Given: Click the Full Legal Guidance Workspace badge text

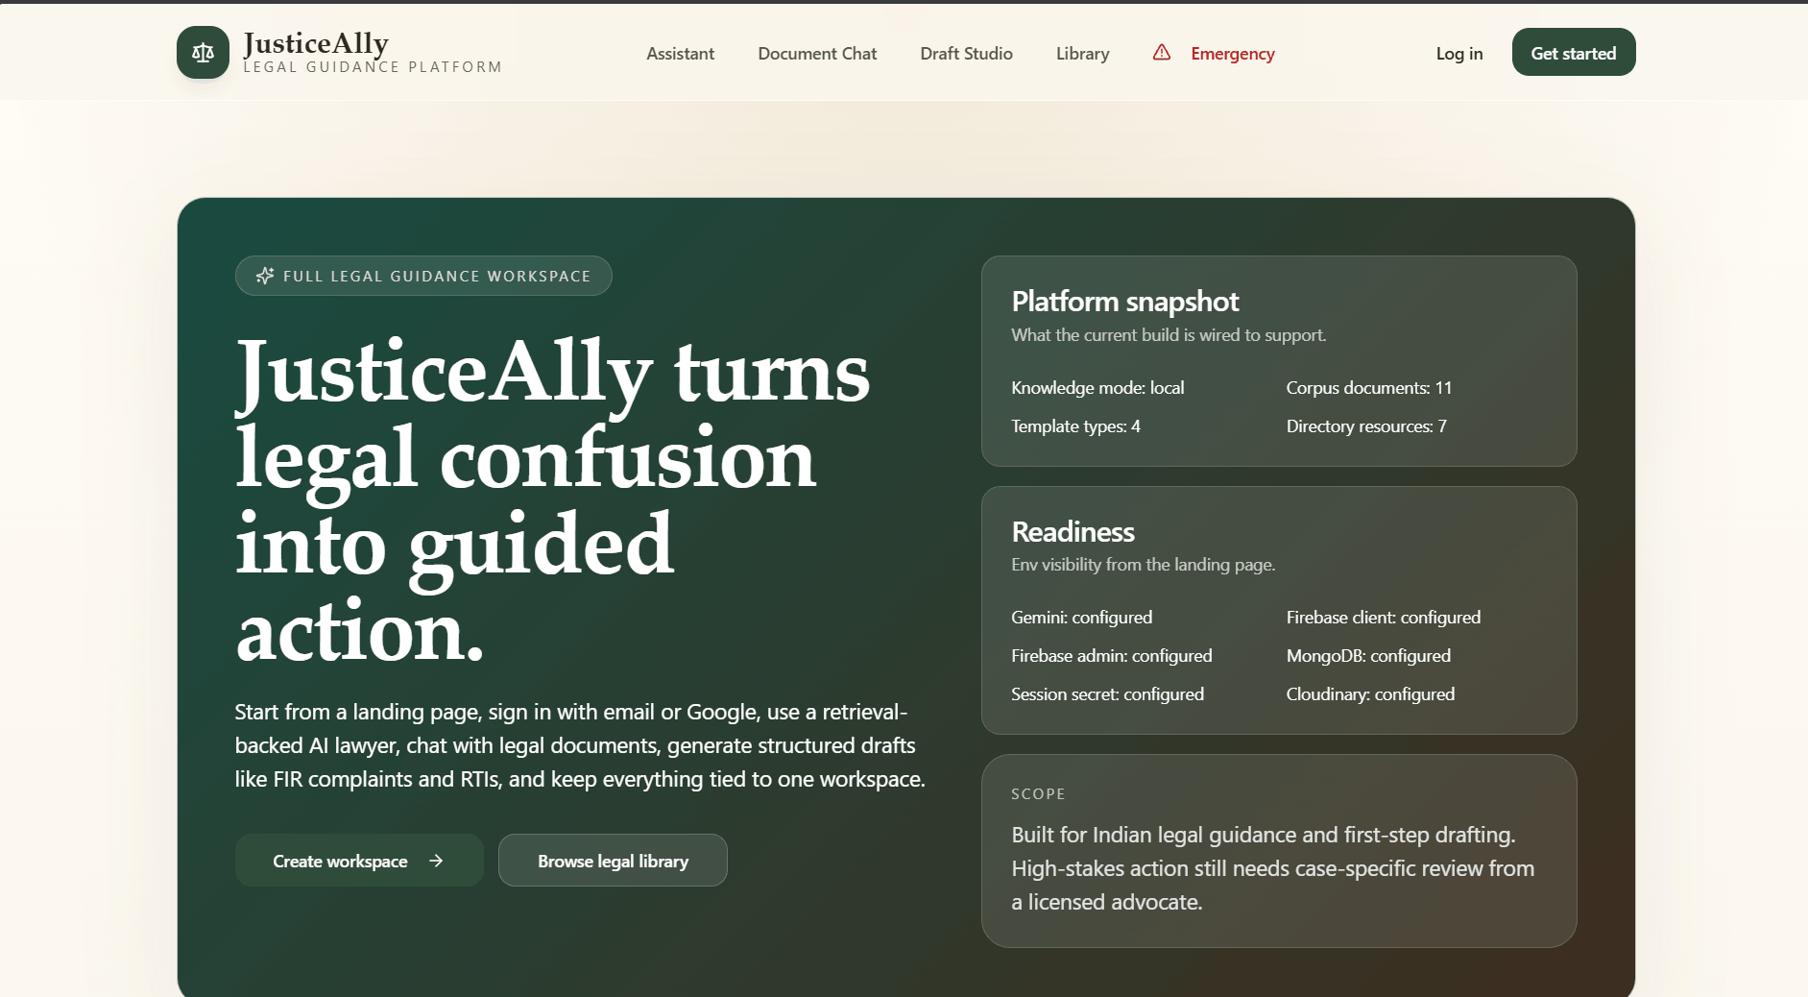Looking at the screenshot, I should [437, 277].
